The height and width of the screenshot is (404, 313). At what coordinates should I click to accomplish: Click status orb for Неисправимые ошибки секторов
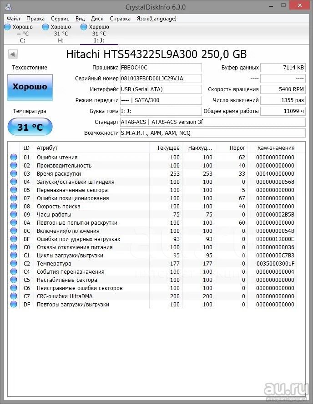14,288
